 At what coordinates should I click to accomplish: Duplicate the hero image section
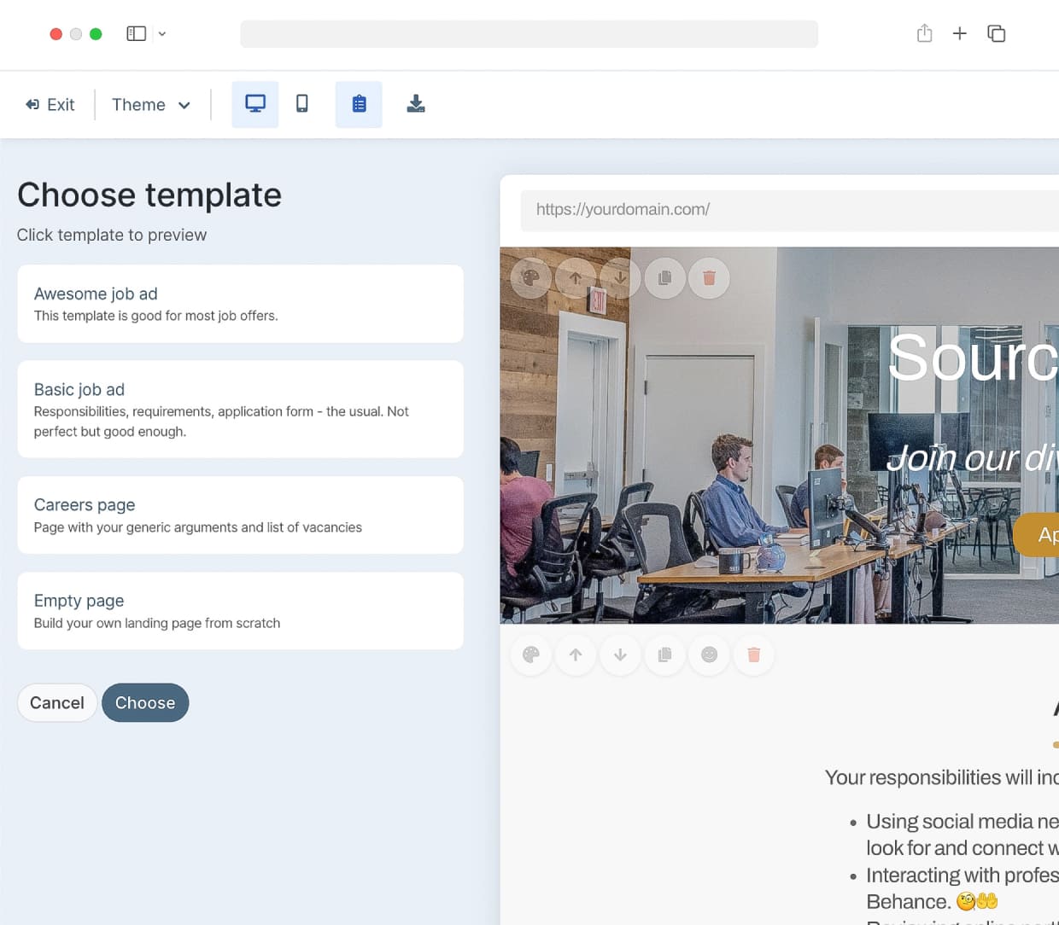click(x=664, y=278)
